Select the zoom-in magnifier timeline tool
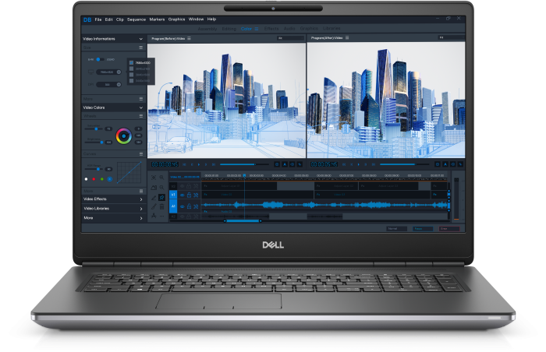This screenshot has width=546, height=352. click(162, 178)
